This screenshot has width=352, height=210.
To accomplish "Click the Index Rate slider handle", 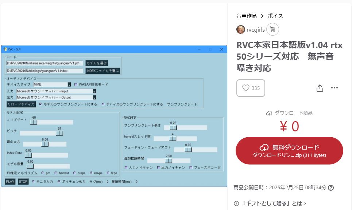I will coord(28,155).
